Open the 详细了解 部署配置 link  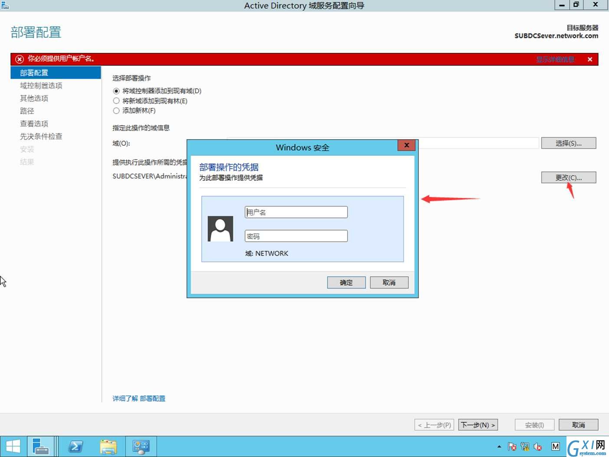[139, 398]
